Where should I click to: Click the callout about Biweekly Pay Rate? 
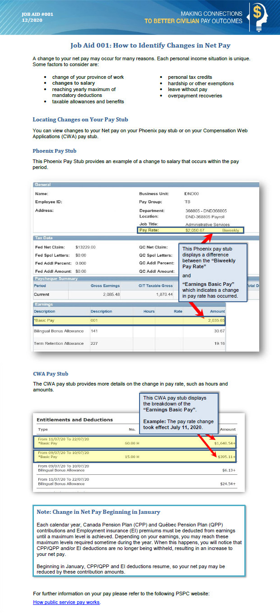(213, 273)
